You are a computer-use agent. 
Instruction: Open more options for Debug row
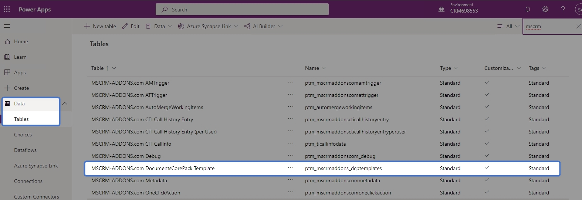pos(291,155)
